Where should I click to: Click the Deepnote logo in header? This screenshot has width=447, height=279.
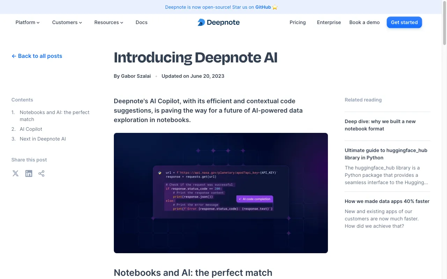(219, 22)
